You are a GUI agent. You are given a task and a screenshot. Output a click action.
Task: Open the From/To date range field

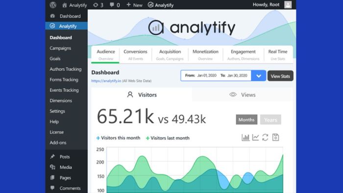click(x=216, y=76)
